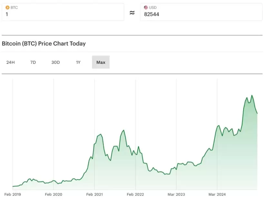
Task: Click the Bitcoin (BTC) Price Chart Today heading
Action: click(x=44, y=43)
